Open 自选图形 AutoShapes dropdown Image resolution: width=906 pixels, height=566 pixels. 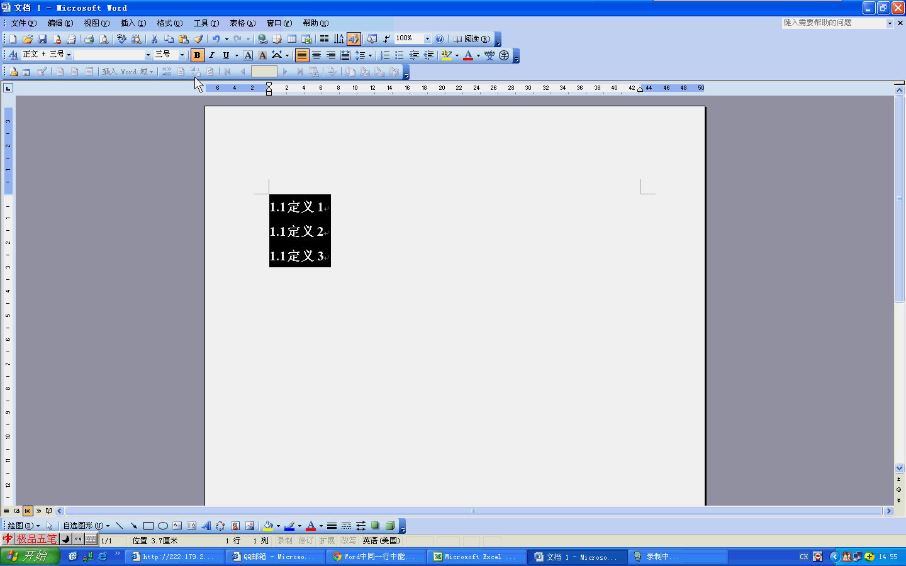pos(86,526)
